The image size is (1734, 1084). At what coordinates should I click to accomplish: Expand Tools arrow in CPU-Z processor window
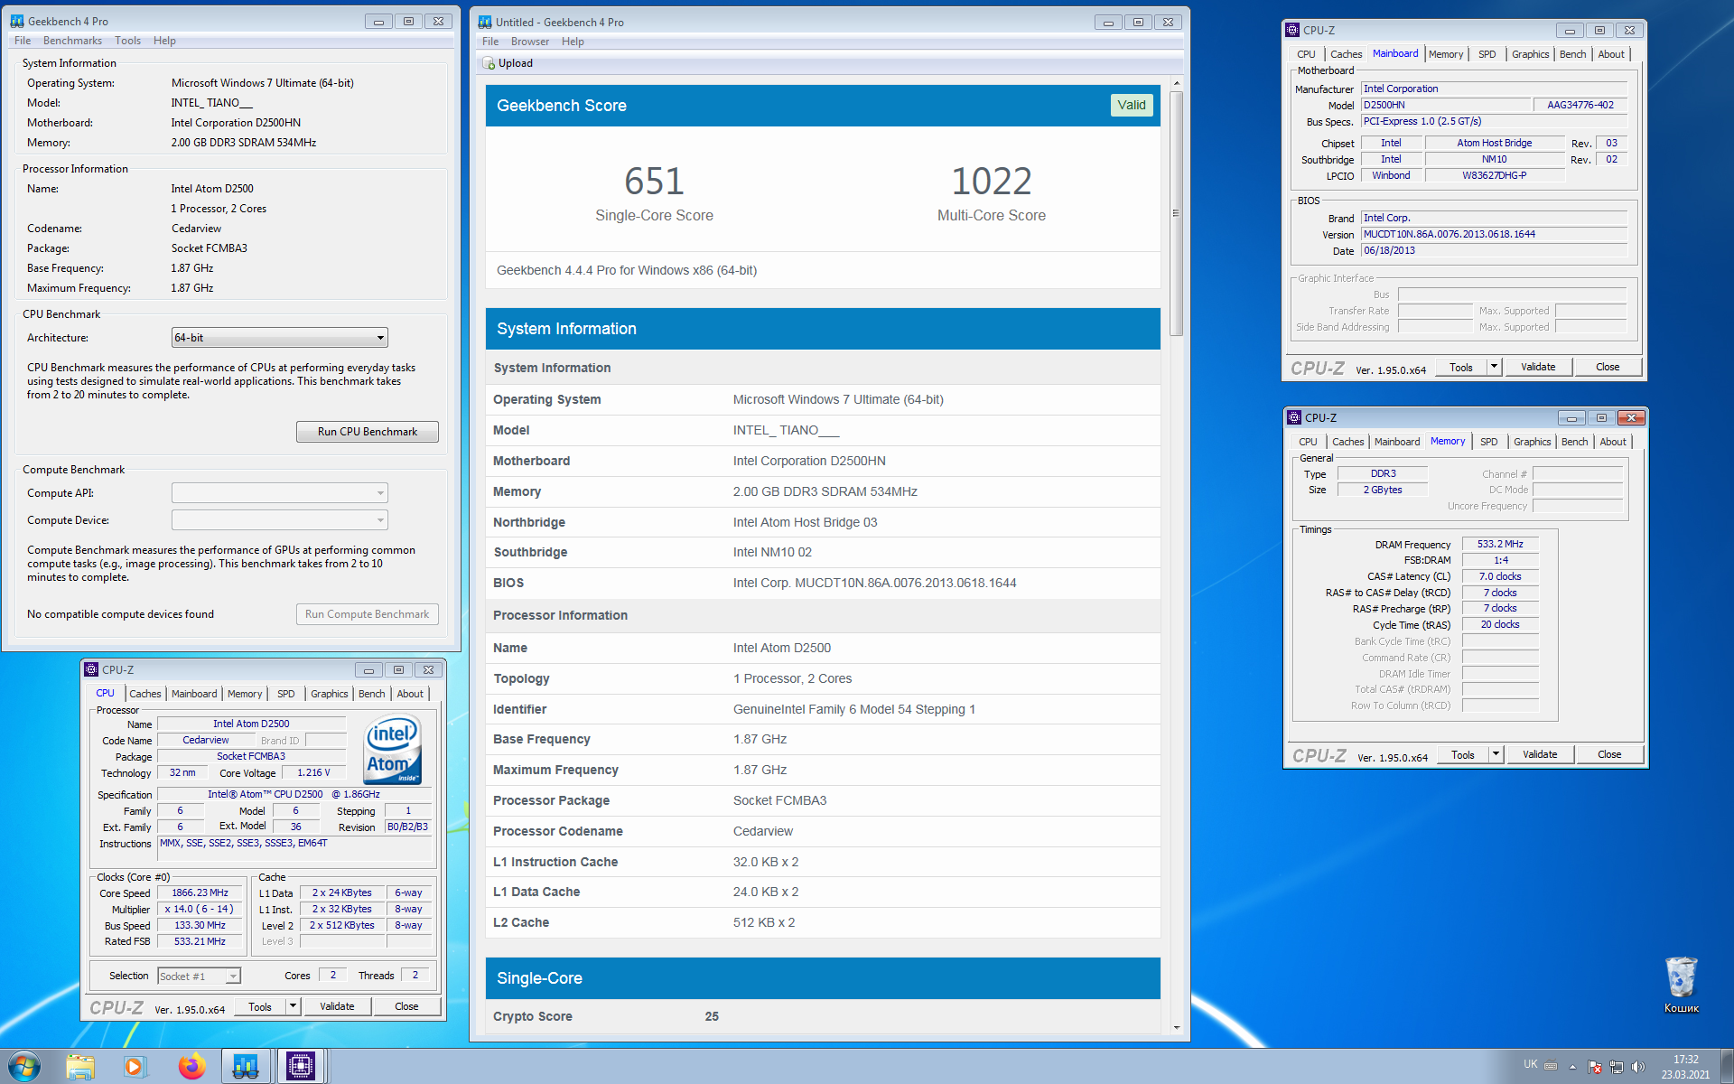coord(293,1006)
